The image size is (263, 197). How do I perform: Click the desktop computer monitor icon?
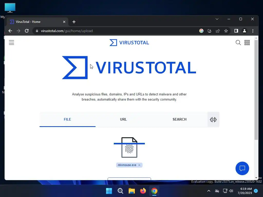pos(10,8)
